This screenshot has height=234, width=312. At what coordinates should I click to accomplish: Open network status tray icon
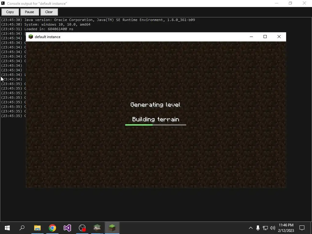[x=265, y=228]
